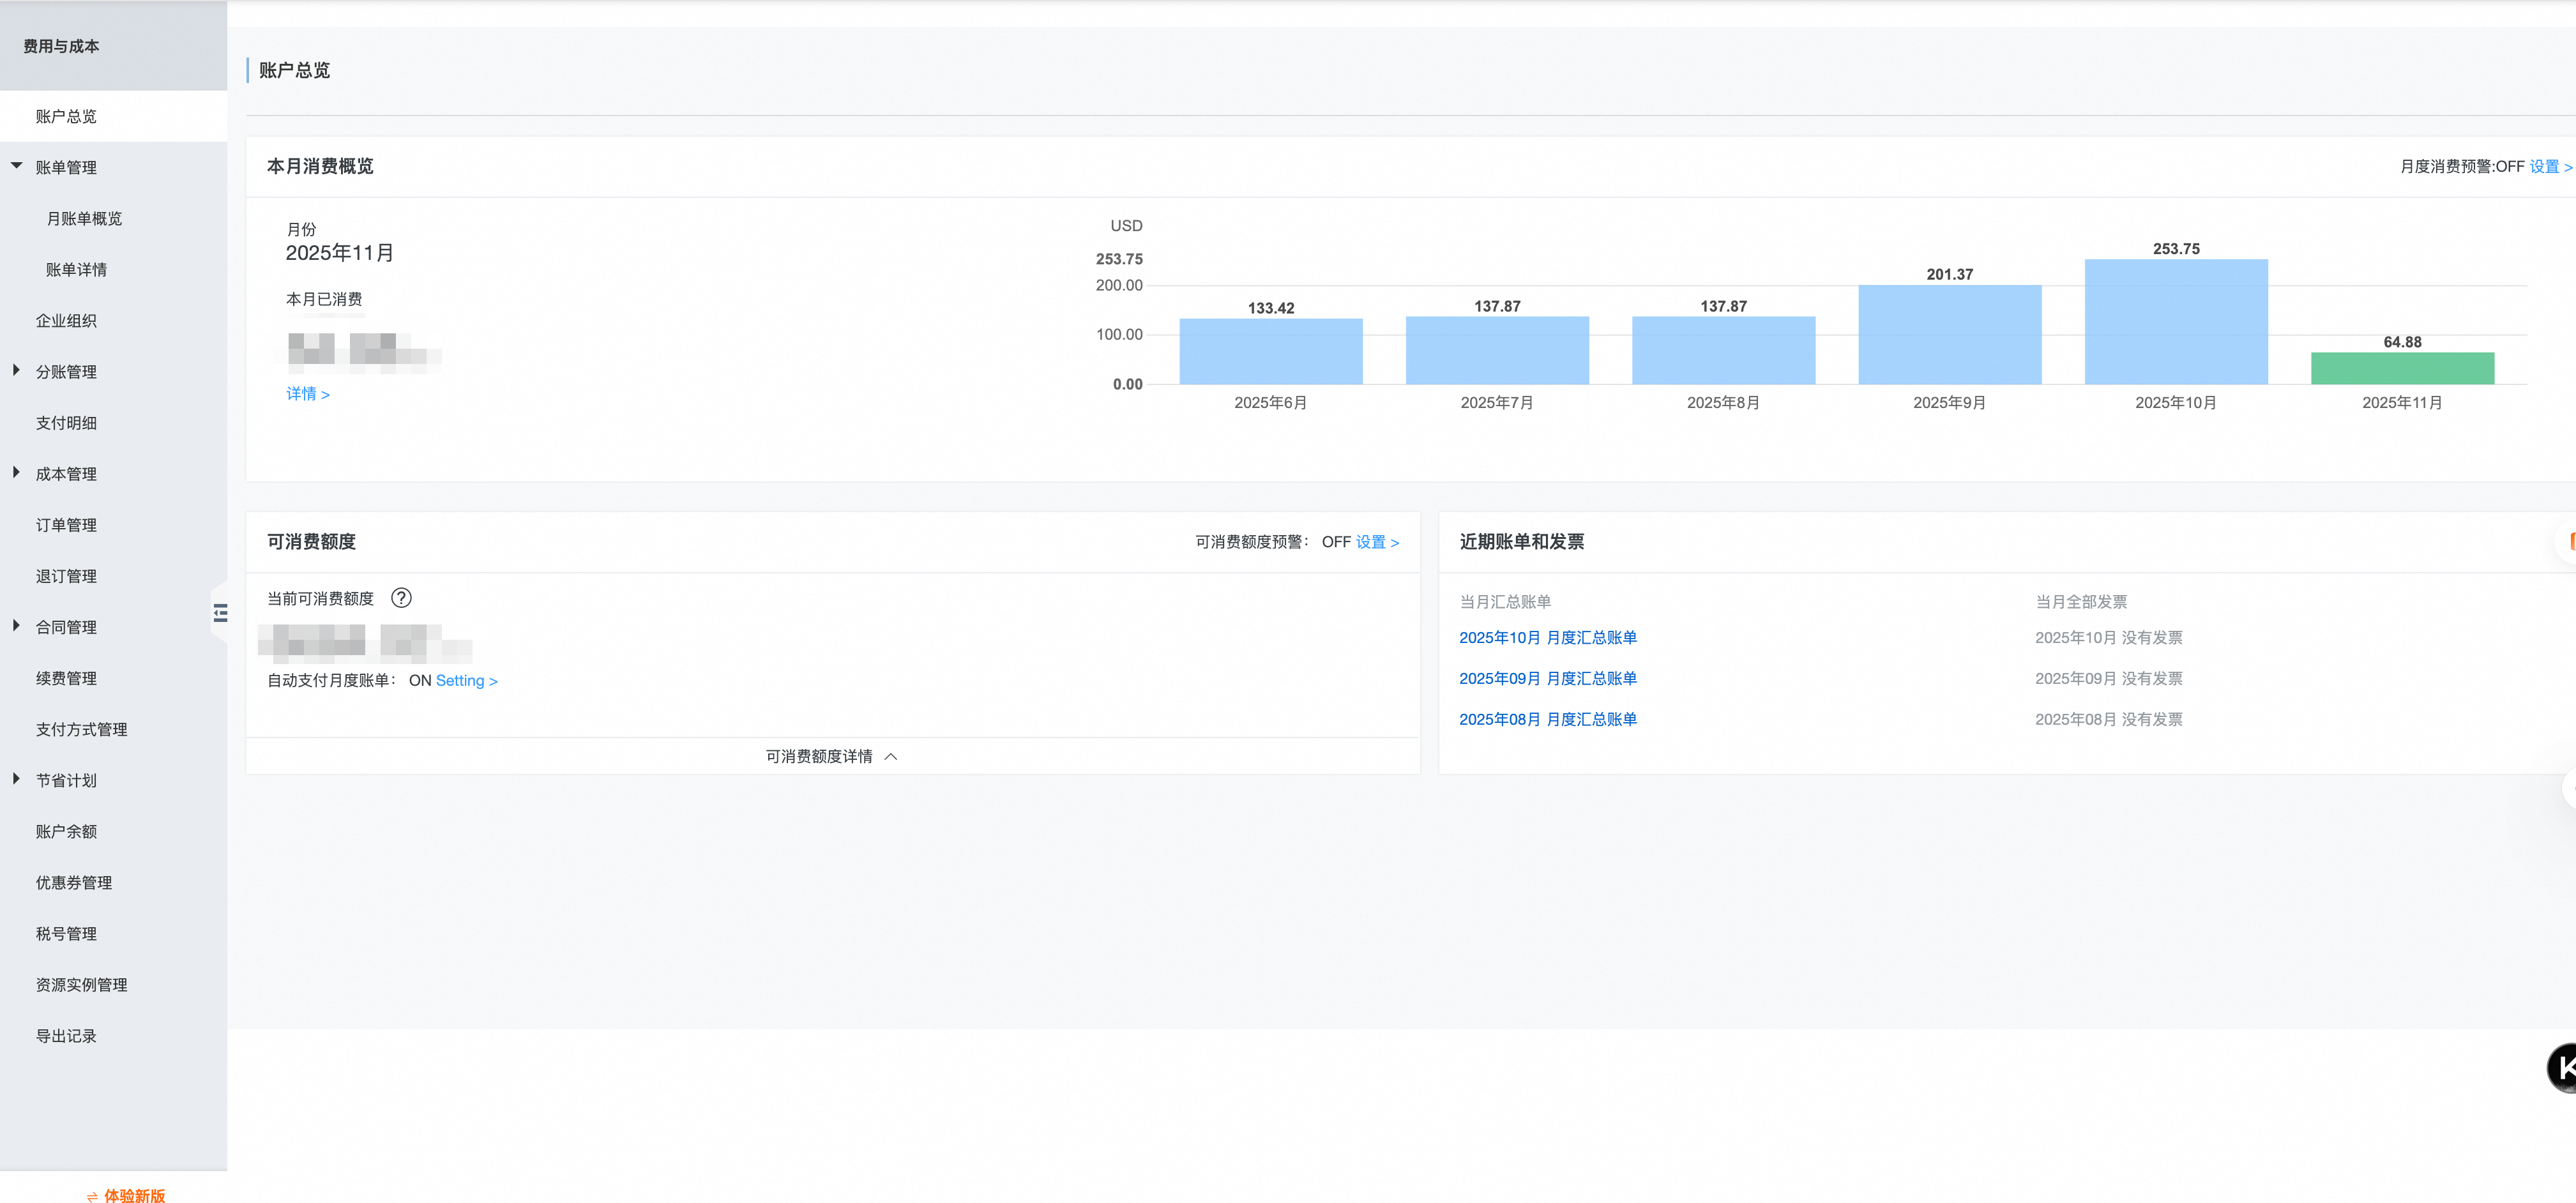This screenshot has height=1203, width=2576.
Task: Click the help icon beside 当前可消费额度
Action: coord(401,598)
